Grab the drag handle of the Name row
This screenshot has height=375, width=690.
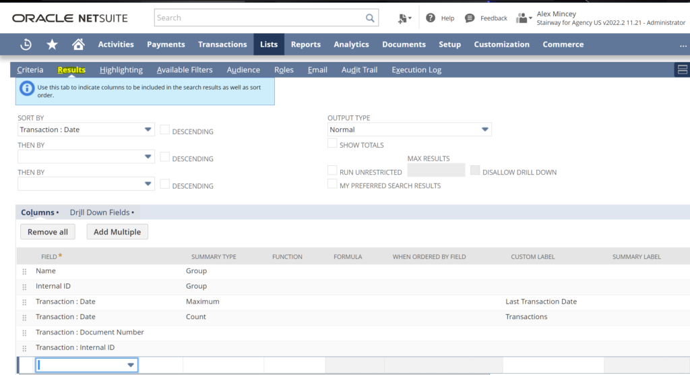25,271
